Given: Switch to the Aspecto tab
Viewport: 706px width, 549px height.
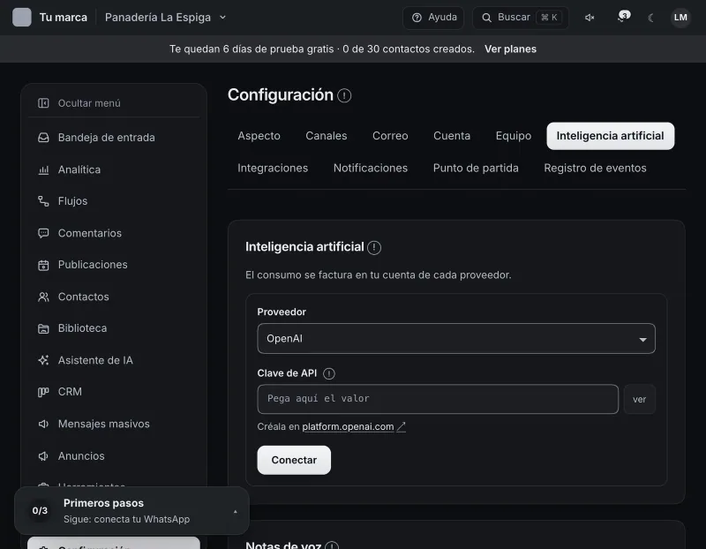Looking at the screenshot, I should click(259, 136).
